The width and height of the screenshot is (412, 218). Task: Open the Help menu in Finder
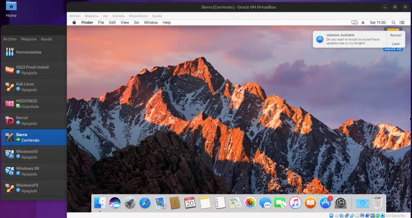[167, 22]
